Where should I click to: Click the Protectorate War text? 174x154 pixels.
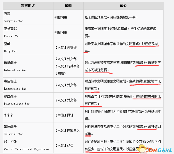(17, 104)
